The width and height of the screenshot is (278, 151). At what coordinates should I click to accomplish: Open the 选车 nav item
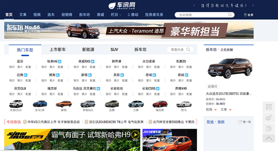[51, 15]
